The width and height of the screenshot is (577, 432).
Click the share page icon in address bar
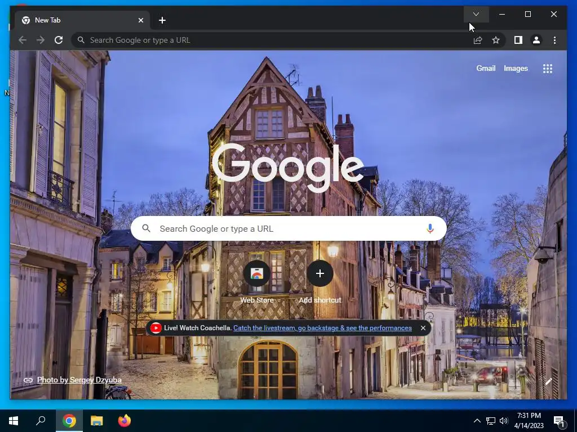point(478,40)
